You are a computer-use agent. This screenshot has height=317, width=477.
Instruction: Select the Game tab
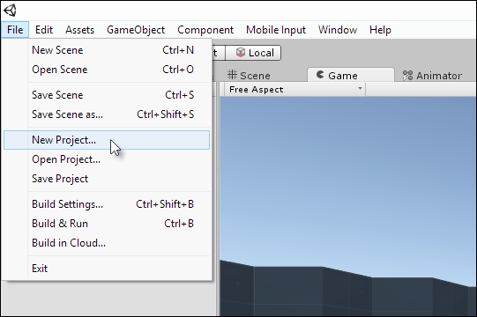click(x=351, y=75)
